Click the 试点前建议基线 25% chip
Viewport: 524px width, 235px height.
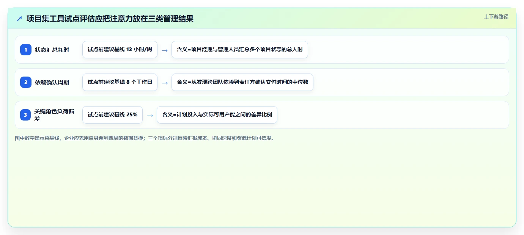(112, 115)
